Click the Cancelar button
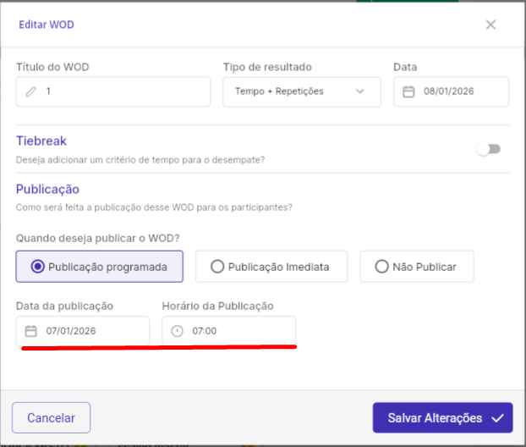The width and height of the screenshot is (526, 447). click(x=51, y=417)
